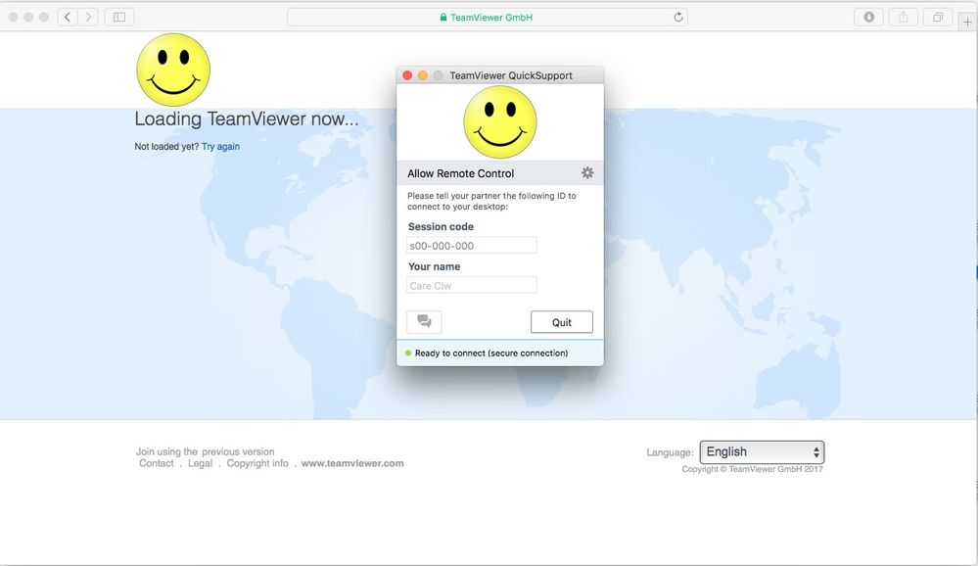Screen dimensions: 978x566
Task: Open the Copyright info link
Action: point(257,463)
